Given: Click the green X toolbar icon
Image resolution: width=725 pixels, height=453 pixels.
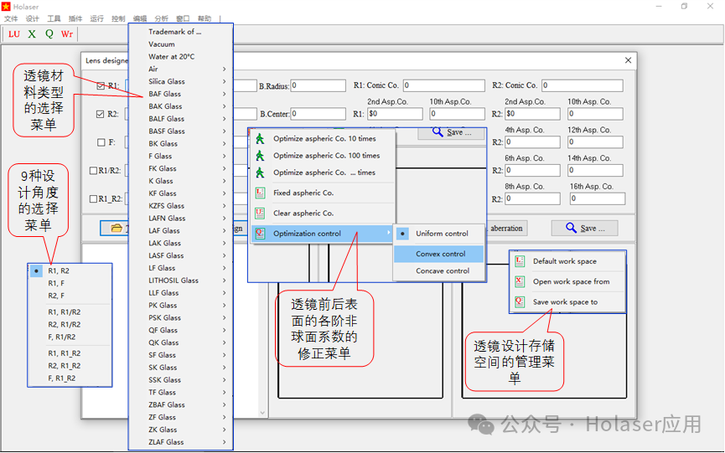Looking at the screenshot, I should (32, 34).
